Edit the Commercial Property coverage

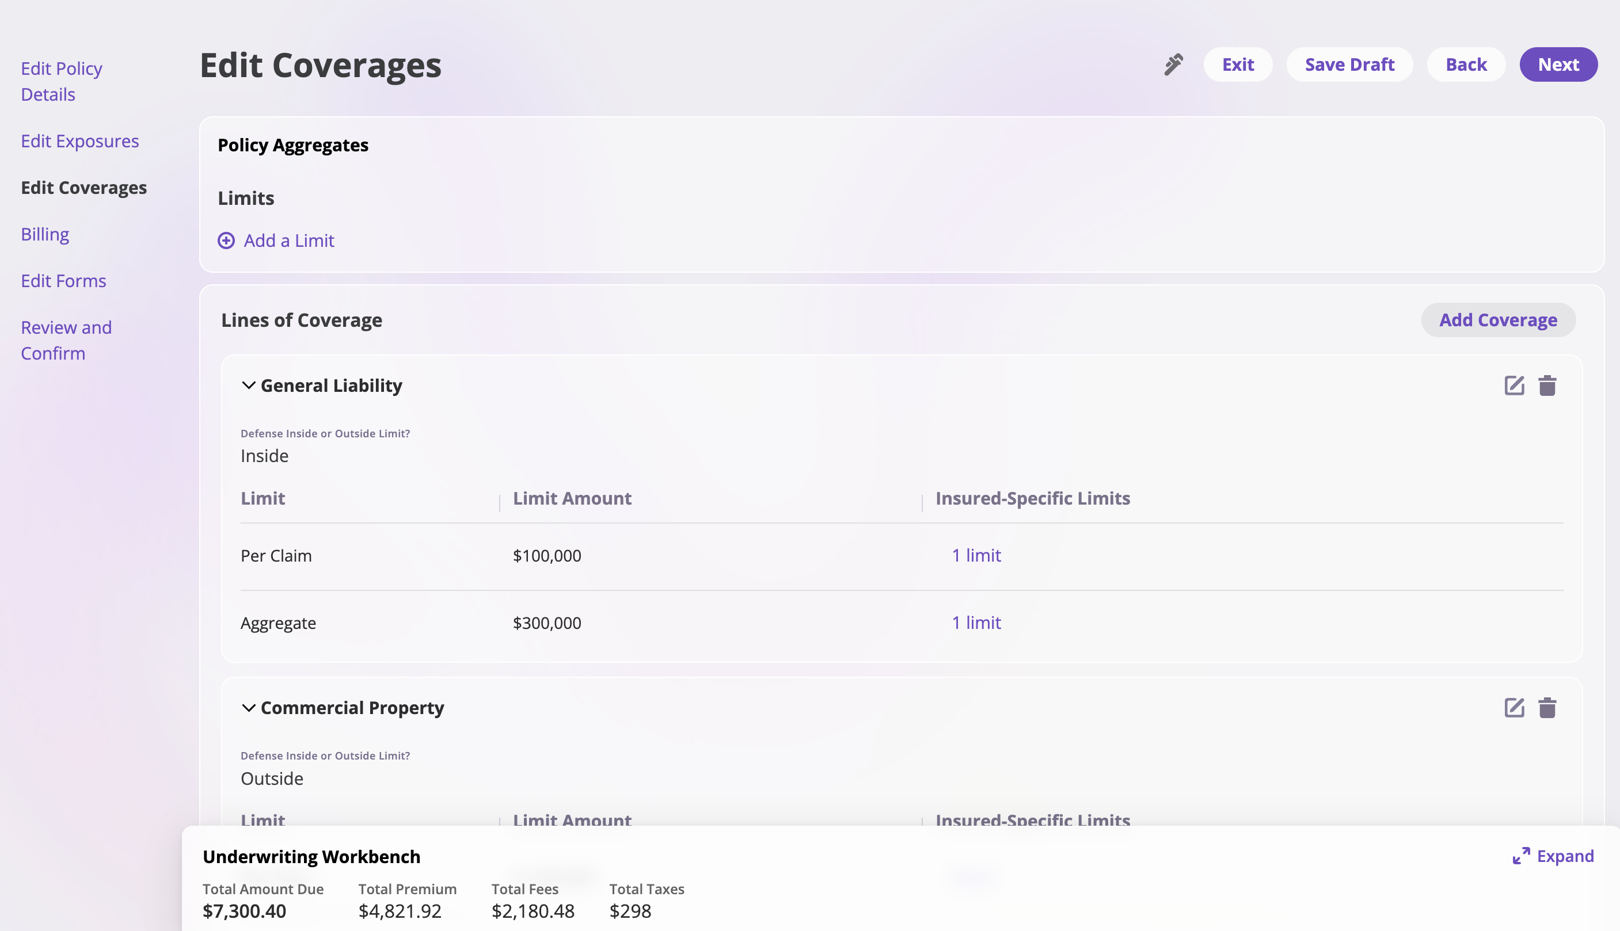1514,708
